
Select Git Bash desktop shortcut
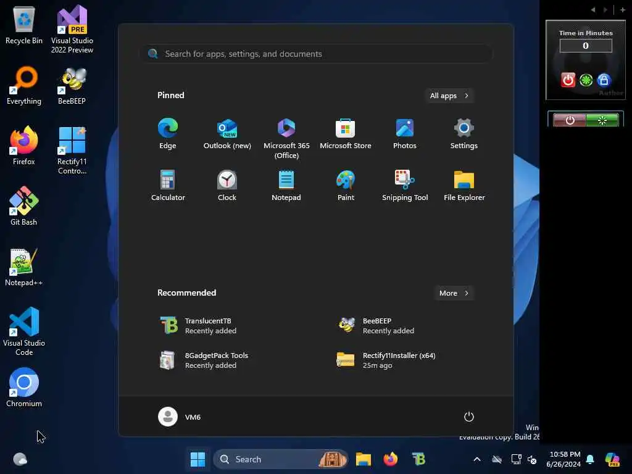[24, 206]
